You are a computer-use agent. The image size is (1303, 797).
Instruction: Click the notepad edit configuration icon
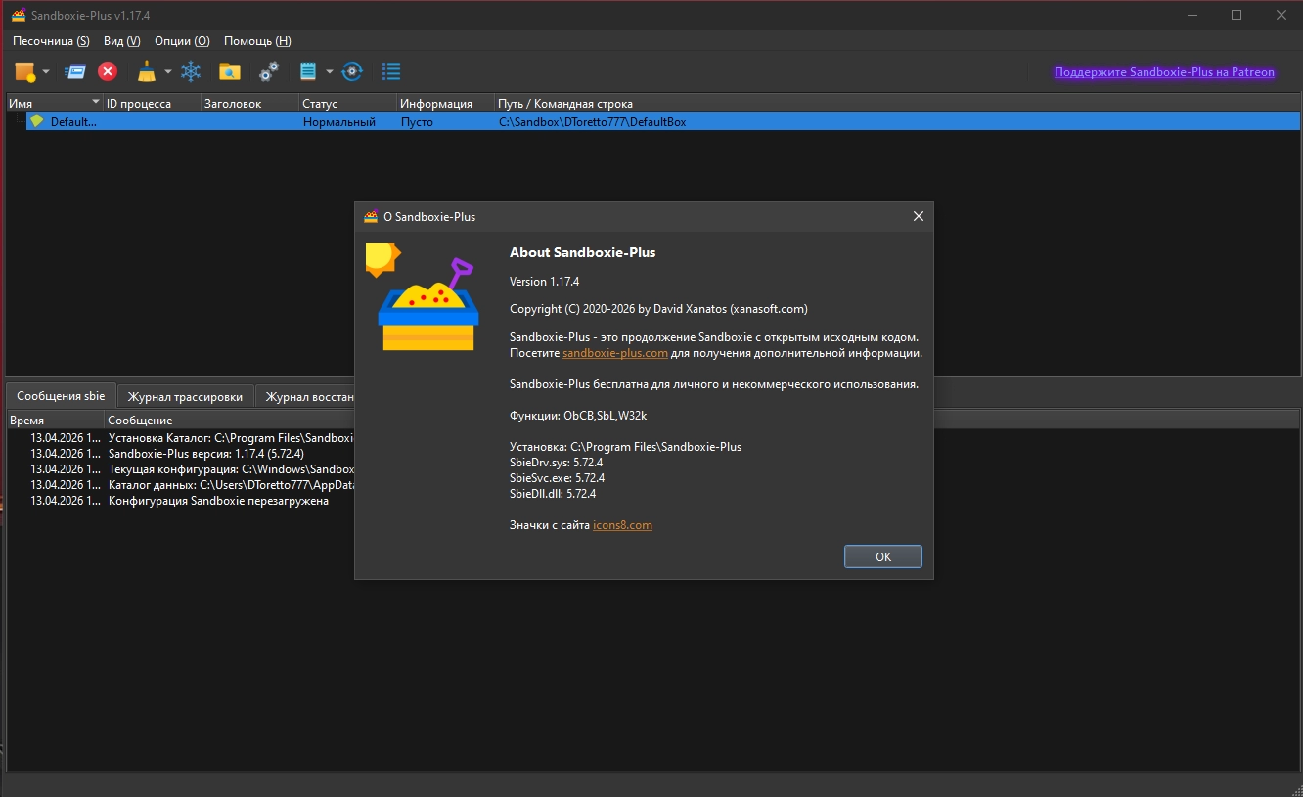(308, 71)
